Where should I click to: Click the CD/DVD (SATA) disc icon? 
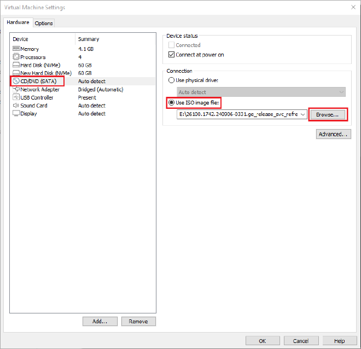pyautogui.click(x=16, y=82)
